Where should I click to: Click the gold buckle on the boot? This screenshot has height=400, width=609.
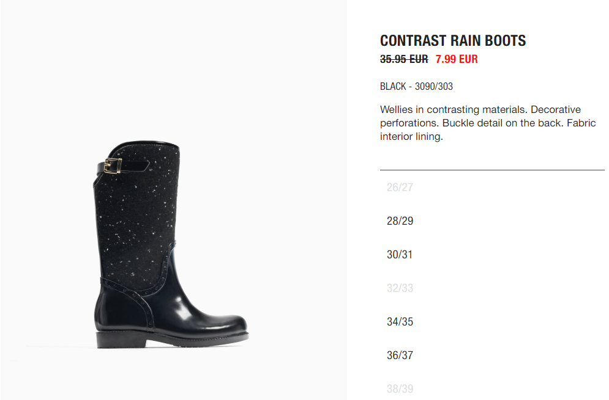tap(113, 166)
